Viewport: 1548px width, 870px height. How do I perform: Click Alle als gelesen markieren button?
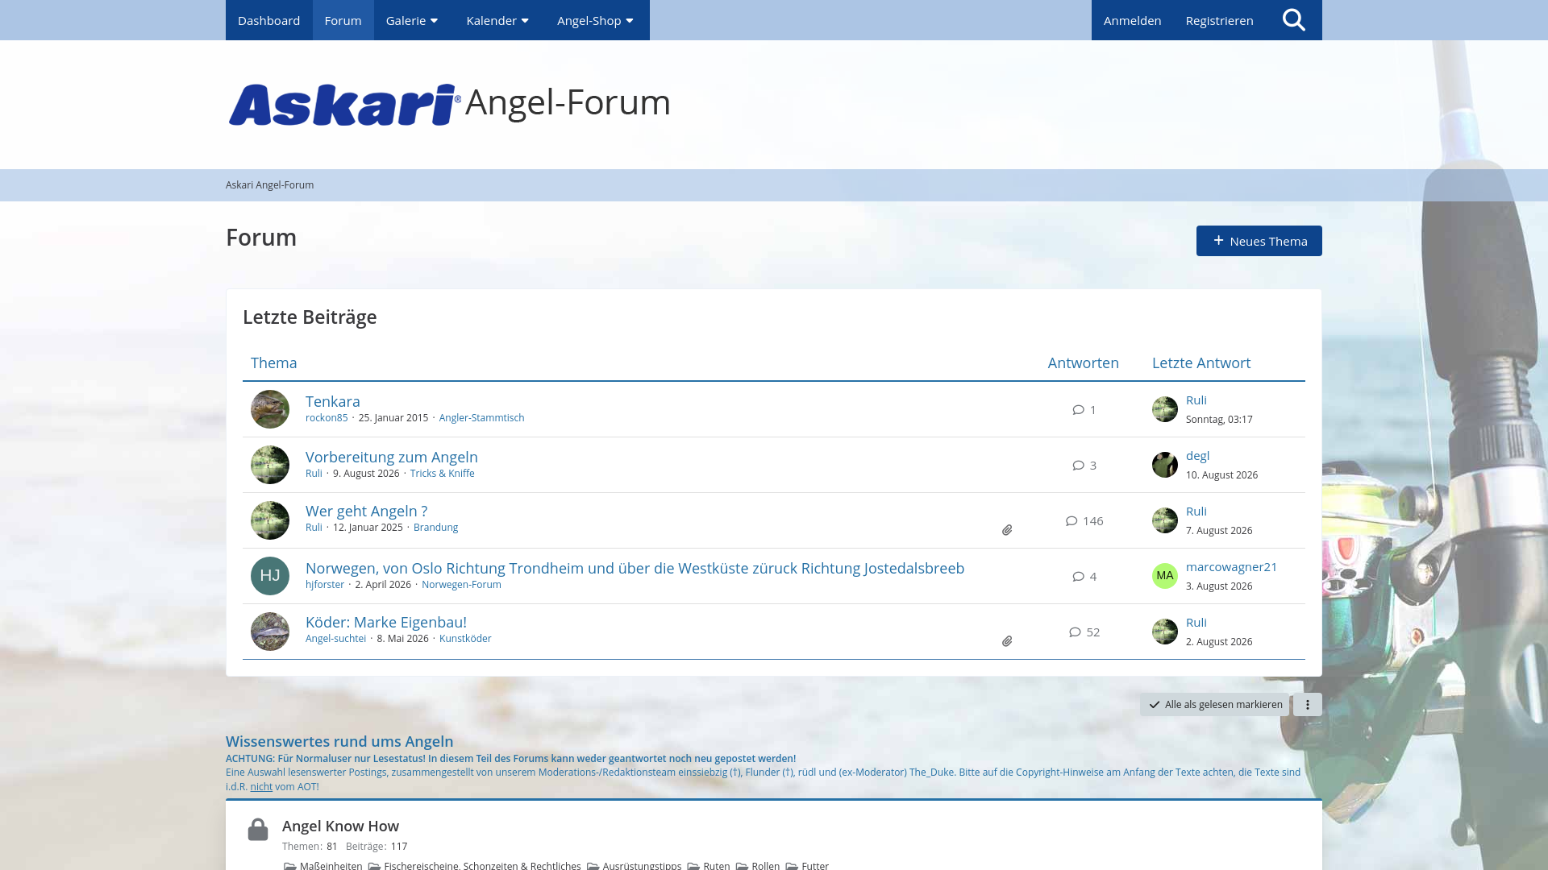pos(1214,705)
